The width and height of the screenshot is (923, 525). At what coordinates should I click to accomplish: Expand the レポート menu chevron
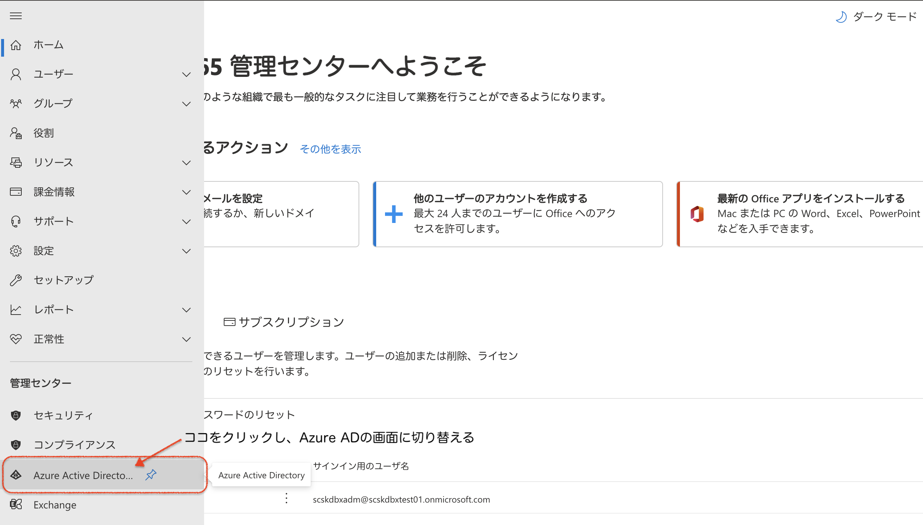point(186,310)
